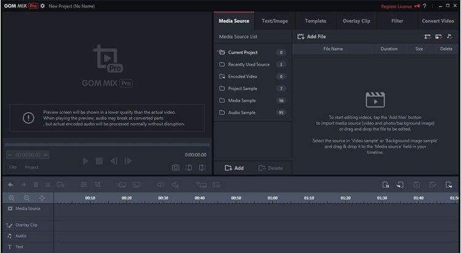Click the video filter icon in Add File bar
This screenshot has width=461, height=253.
point(427,36)
